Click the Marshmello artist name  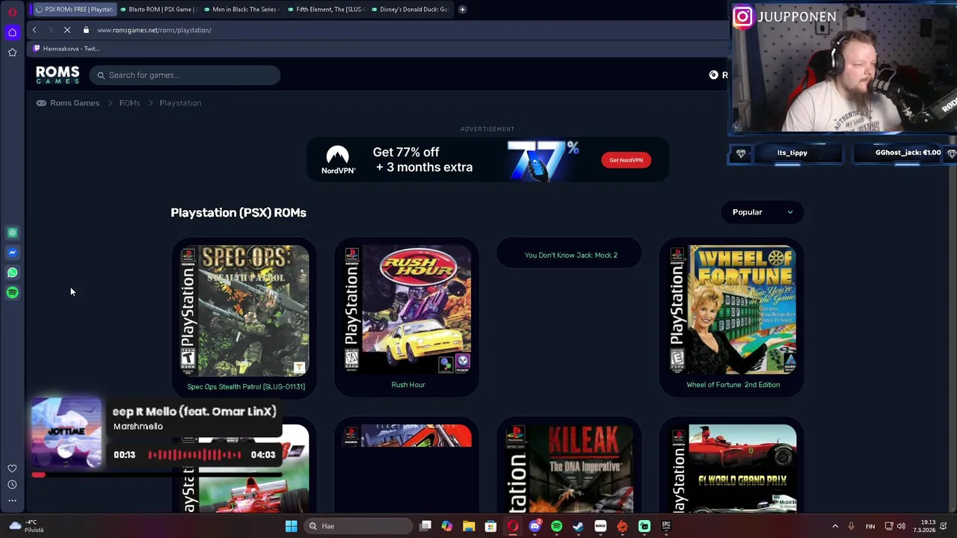pyautogui.click(x=138, y=426)
